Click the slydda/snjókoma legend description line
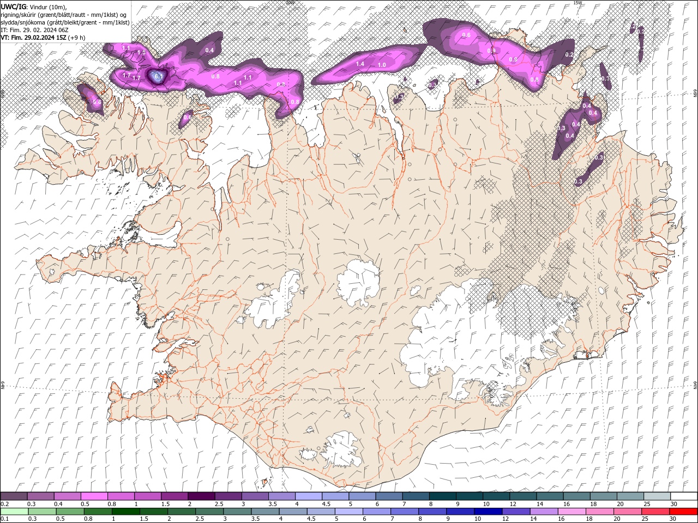This screenshot has width=698, height=523. (65, 22)
